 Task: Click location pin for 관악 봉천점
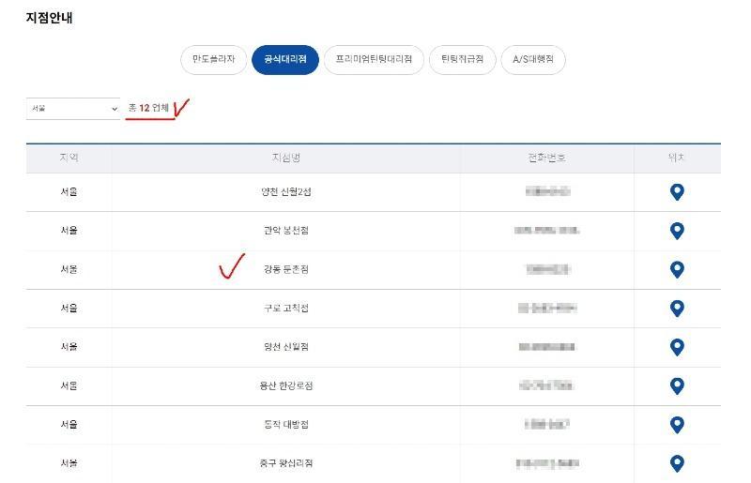coord(676,231)
